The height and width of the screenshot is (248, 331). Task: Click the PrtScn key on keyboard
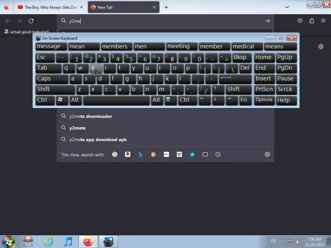[x=264, y=90]
